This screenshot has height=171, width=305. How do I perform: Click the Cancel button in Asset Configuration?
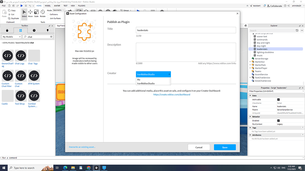199,147
